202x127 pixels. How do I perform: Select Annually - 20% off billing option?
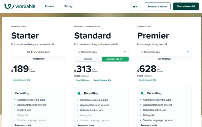(115, 59)
